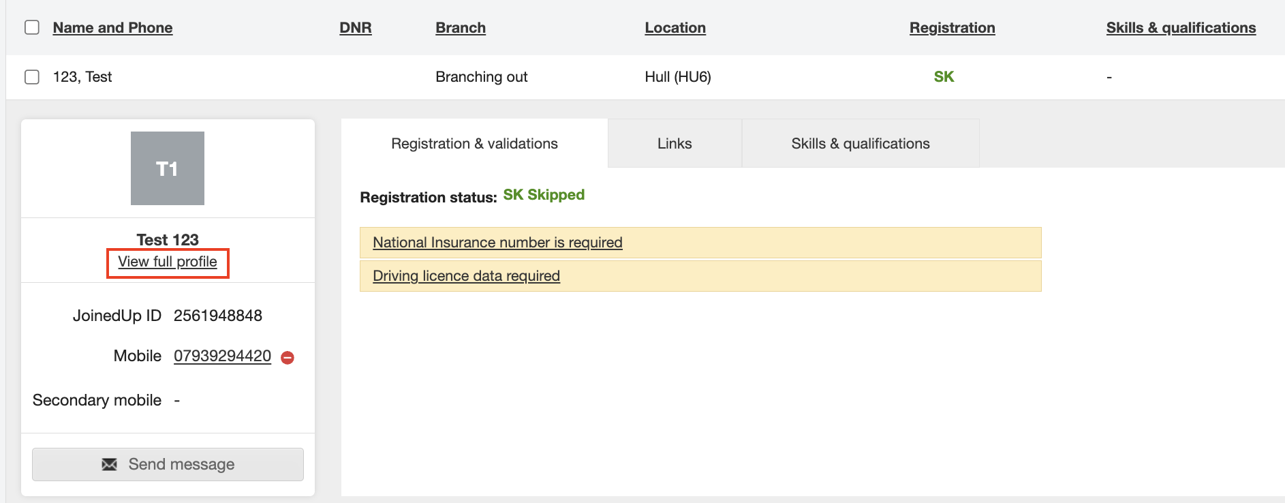1285x503 pixels.
Task: Click the mobile number 07939294420 link
Action: click(222, 356)
